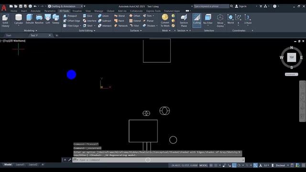
Task: Click the Unnamed UCS label under ViewCube
Action: (x=291, y=75)
